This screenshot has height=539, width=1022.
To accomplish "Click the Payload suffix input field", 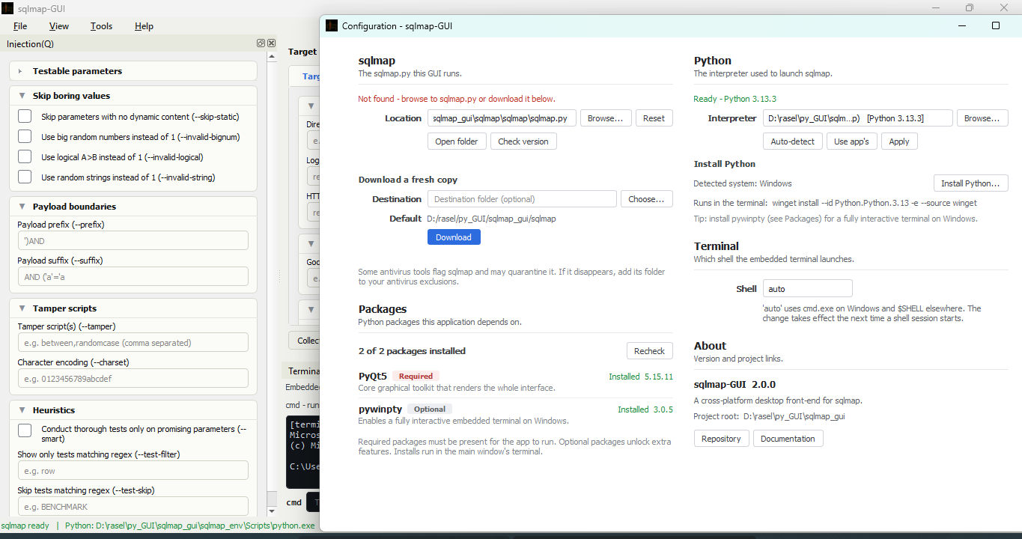I will click(133, 276).
